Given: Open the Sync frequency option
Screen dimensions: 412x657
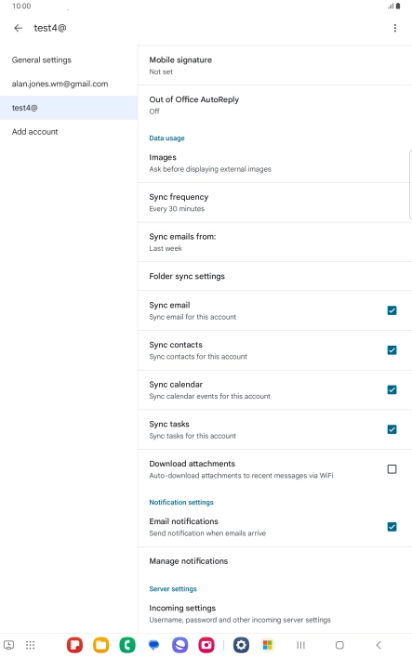Looking at the screenshot, I should (274, 203).
